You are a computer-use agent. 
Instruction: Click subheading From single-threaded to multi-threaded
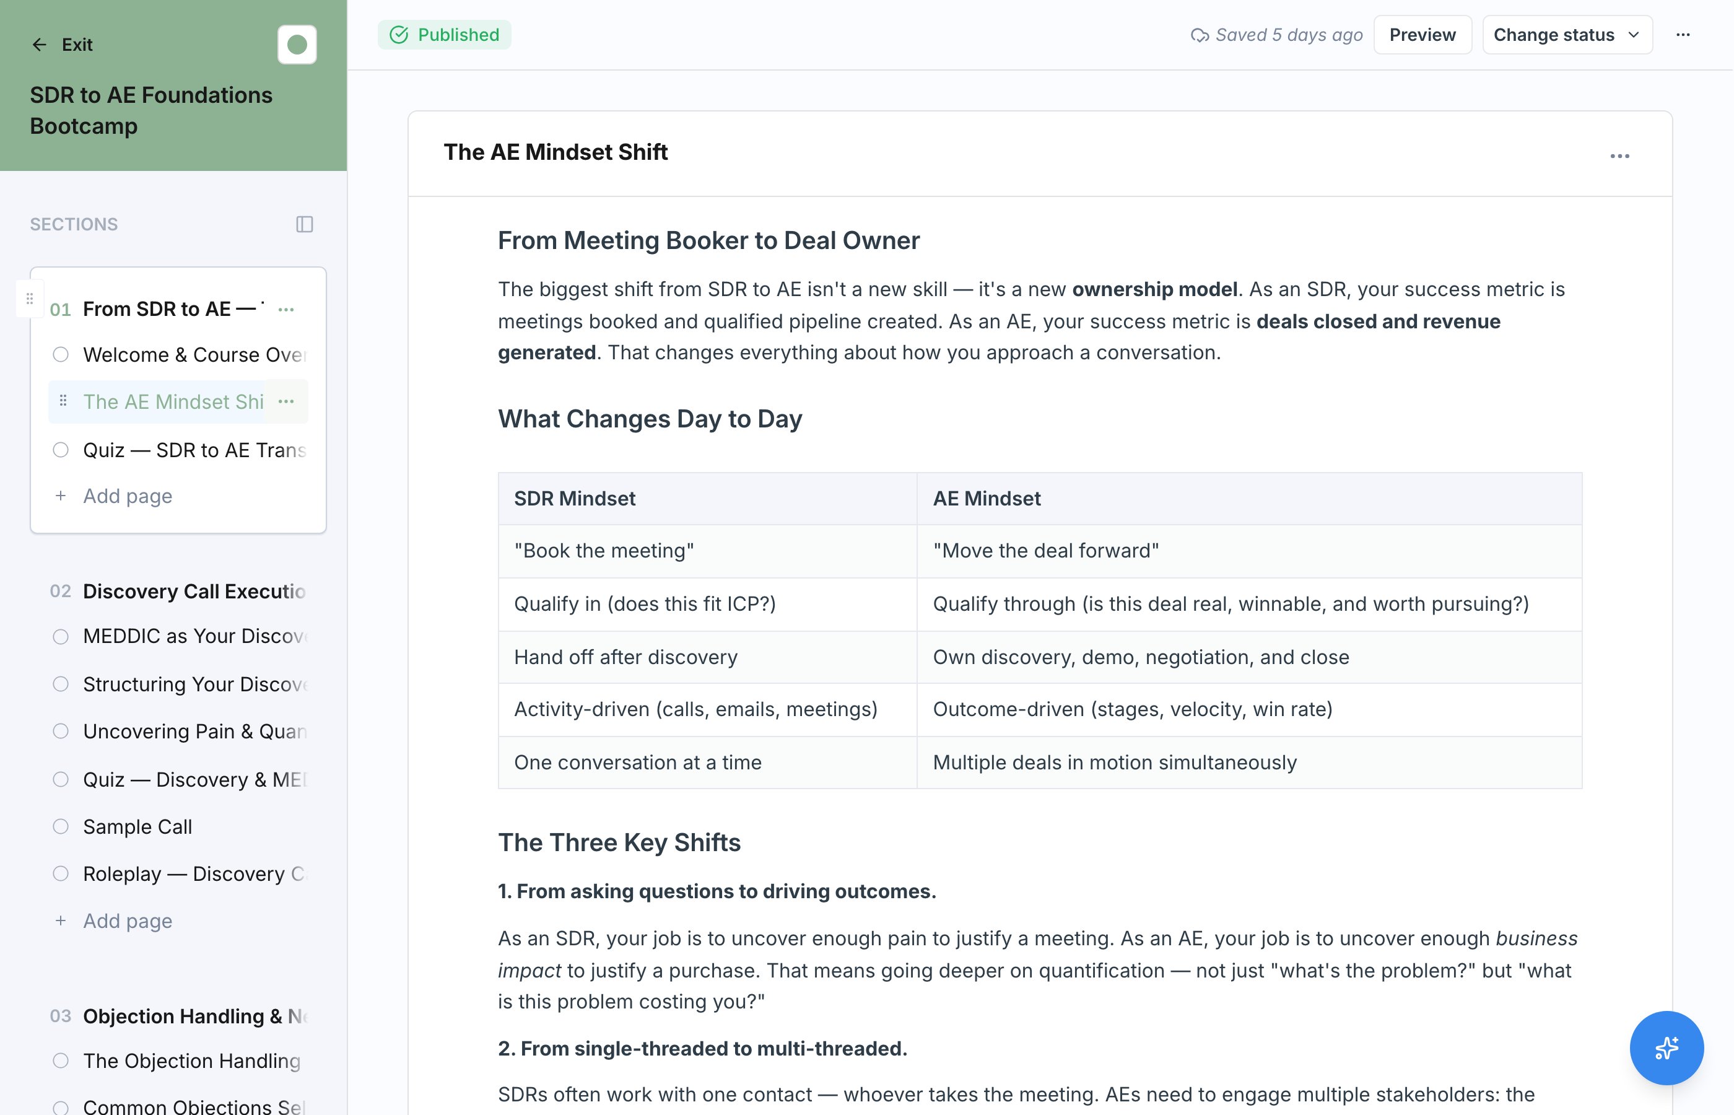[x=702, y=1048]
